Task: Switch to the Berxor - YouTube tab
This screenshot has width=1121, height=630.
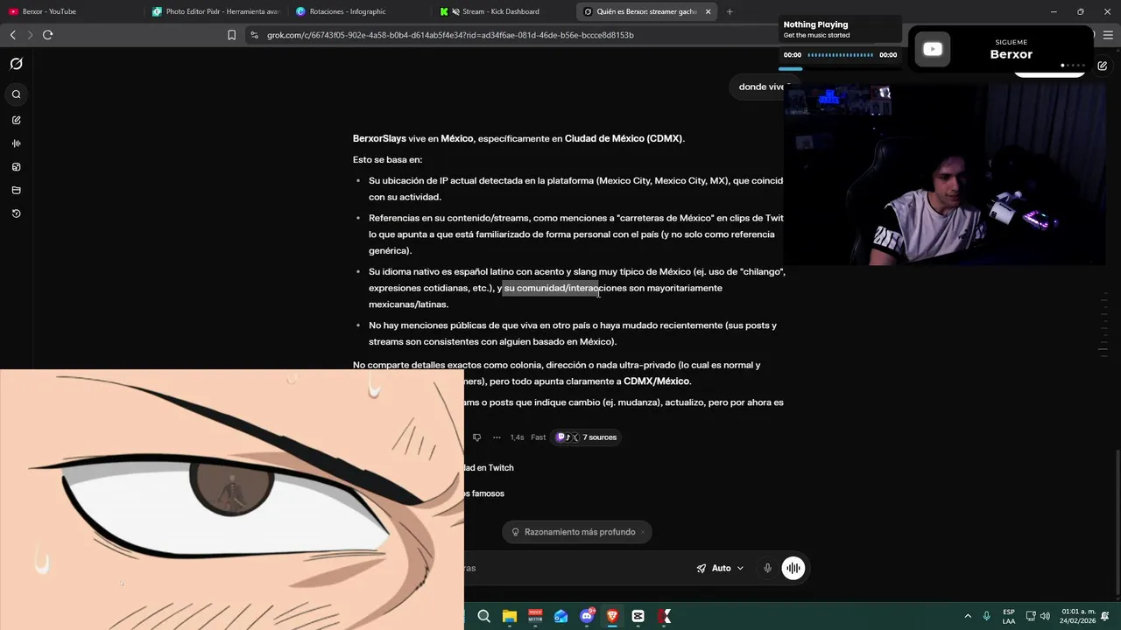Action: pyautogui.click(x=72, y=11)
